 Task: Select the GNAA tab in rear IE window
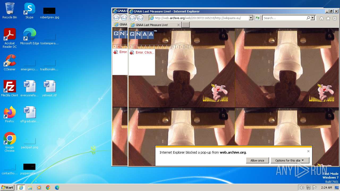click(x=121, y=24)
